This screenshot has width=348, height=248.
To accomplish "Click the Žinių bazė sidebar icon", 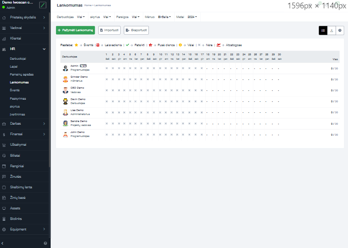I will click(4, 198).
